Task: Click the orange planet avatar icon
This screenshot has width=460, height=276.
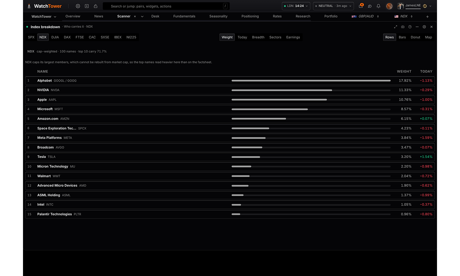Action: click(389, 6)
